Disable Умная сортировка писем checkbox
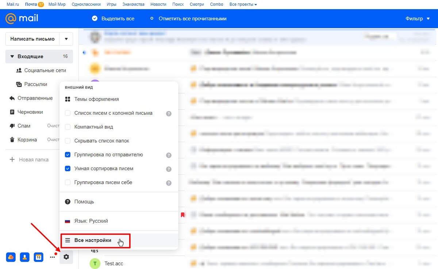 [x=68, y=169]
